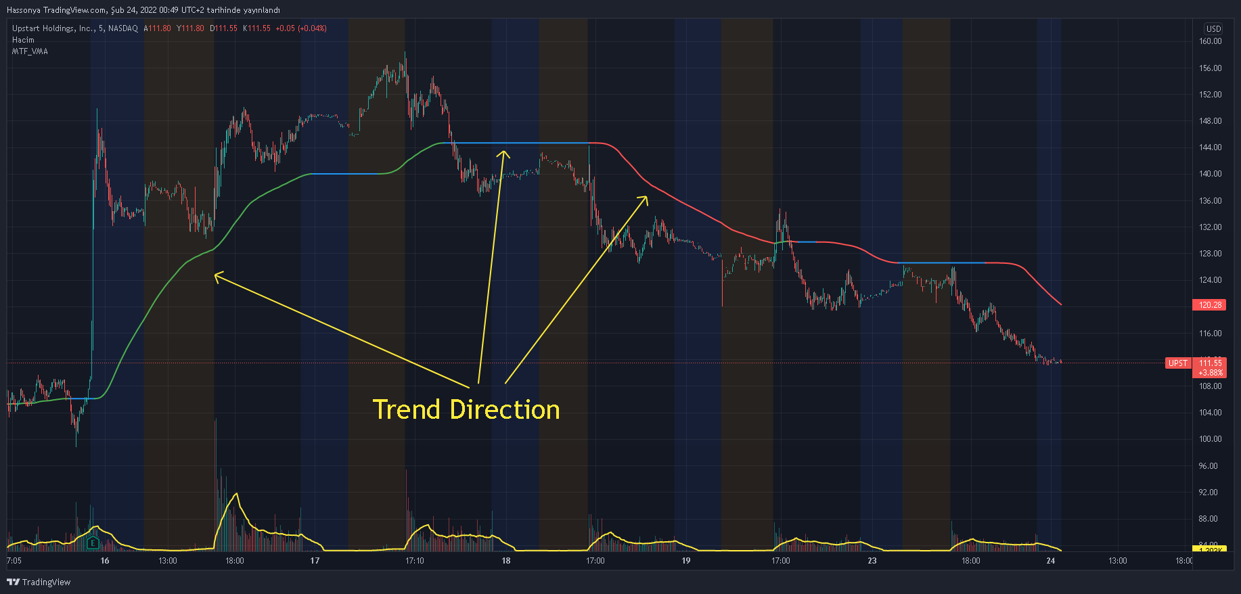Click the date 19 time axis label

point(686,561)
